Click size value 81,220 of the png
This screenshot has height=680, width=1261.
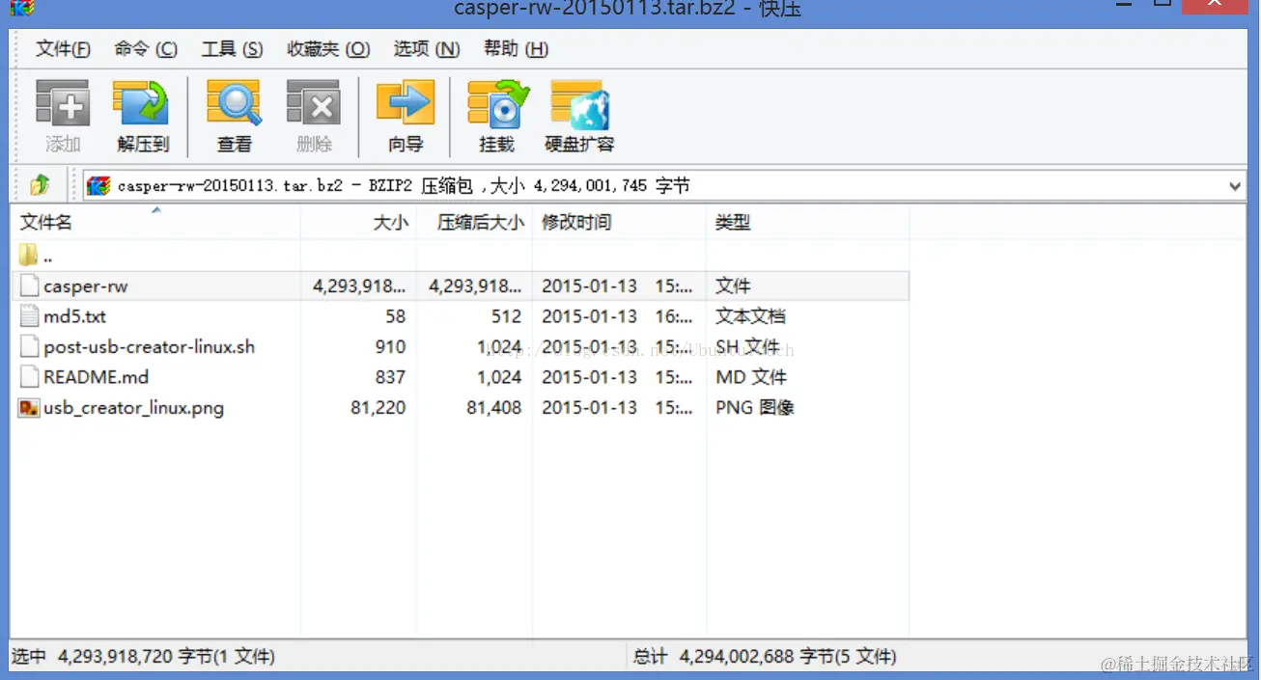click(378, 408)
